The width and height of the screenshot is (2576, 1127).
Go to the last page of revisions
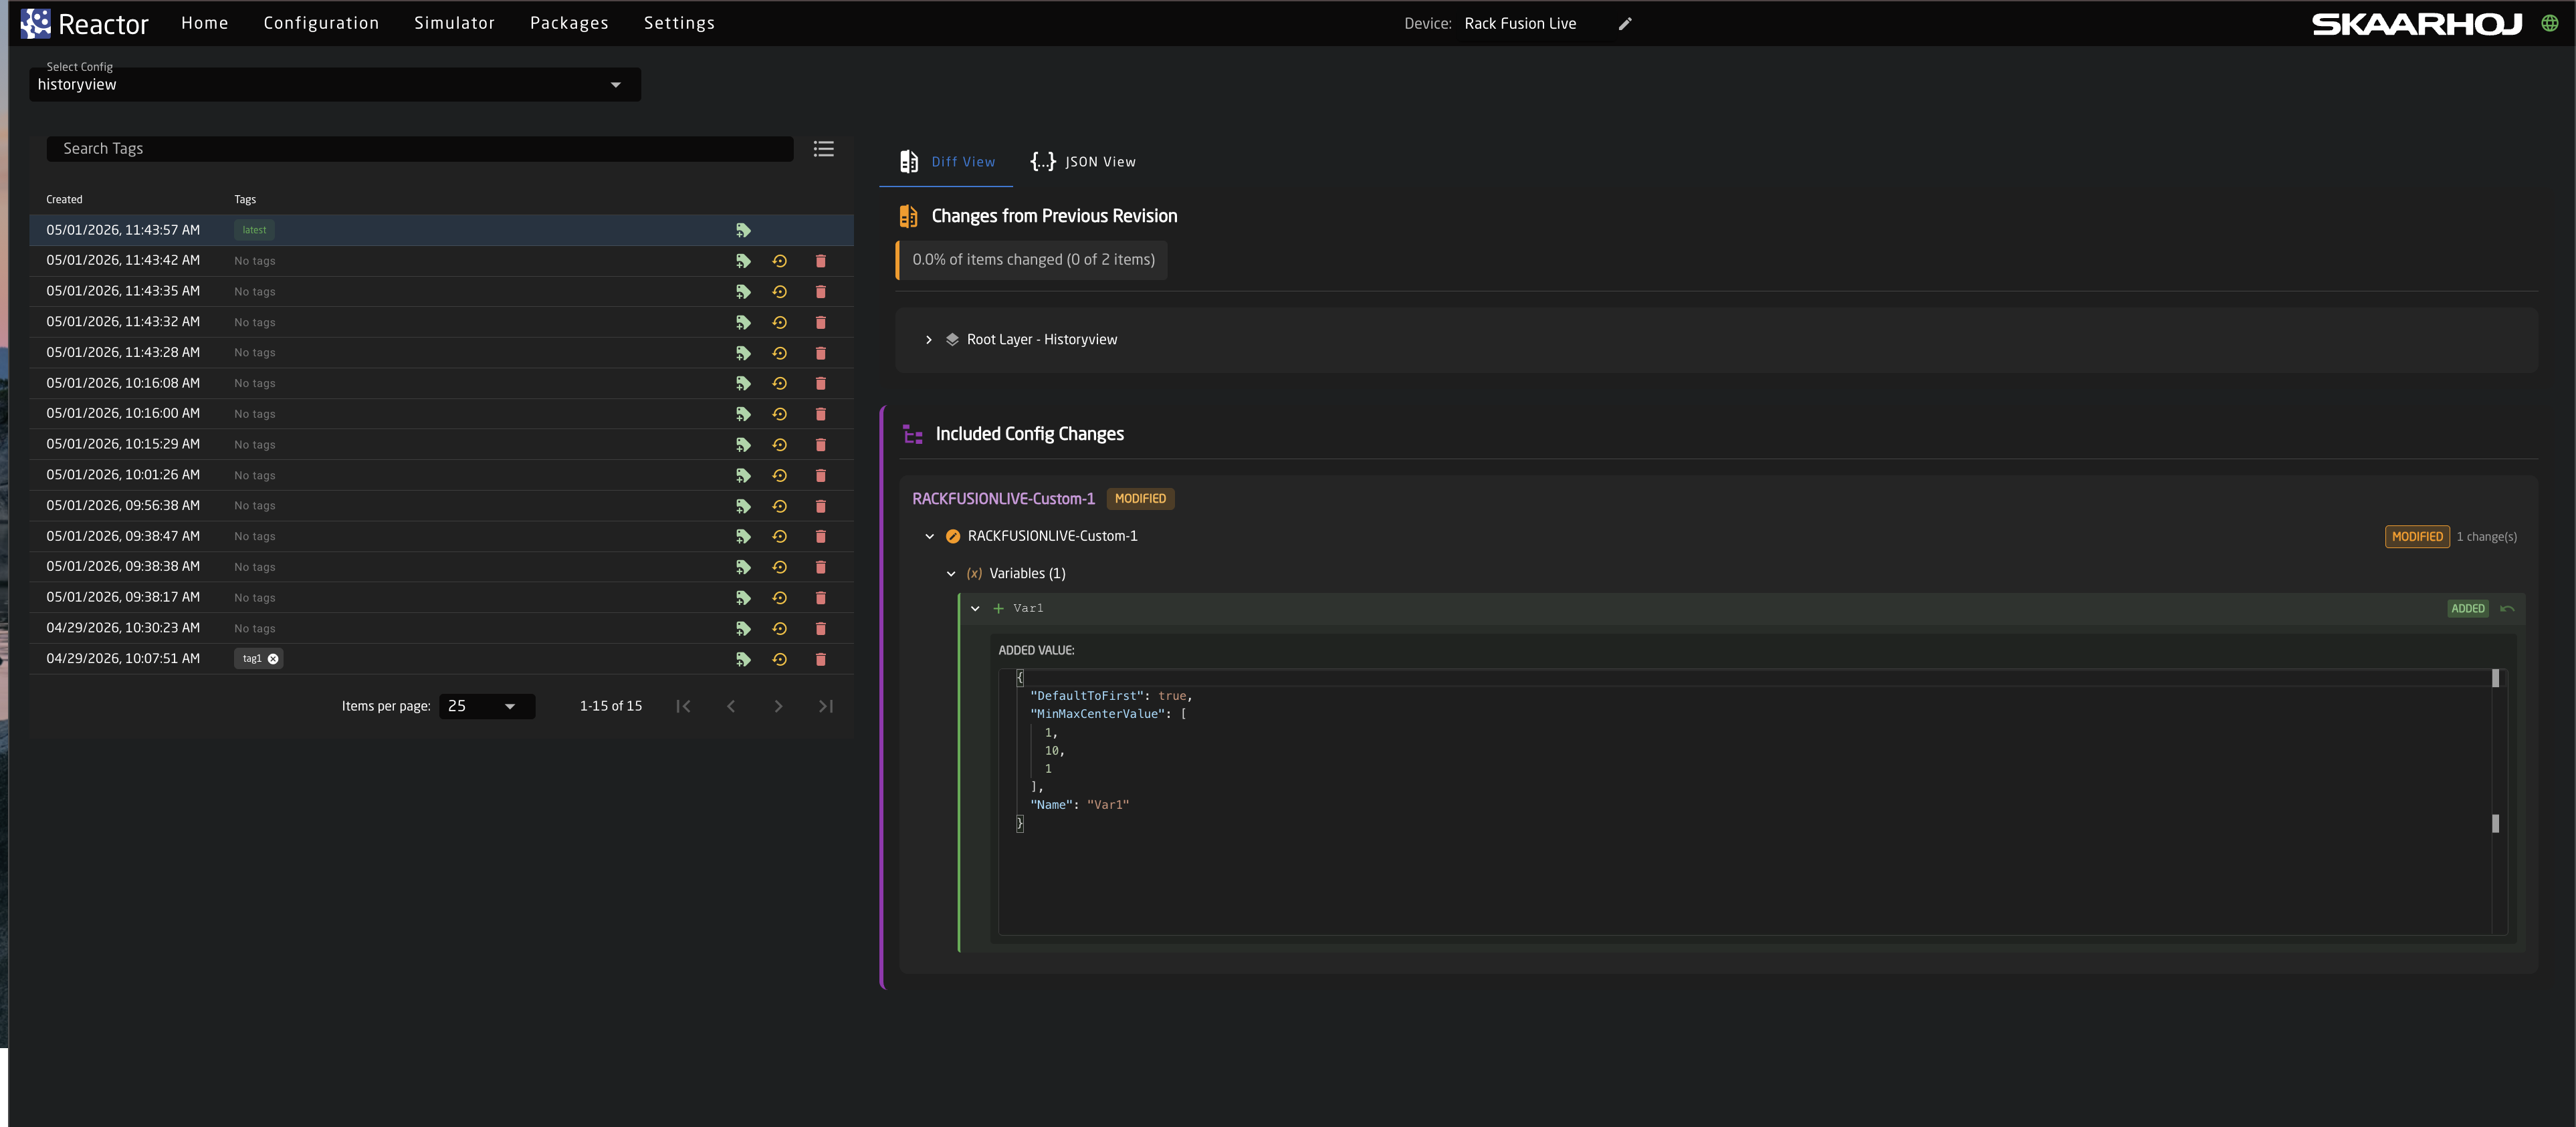[x=826, y=707]
